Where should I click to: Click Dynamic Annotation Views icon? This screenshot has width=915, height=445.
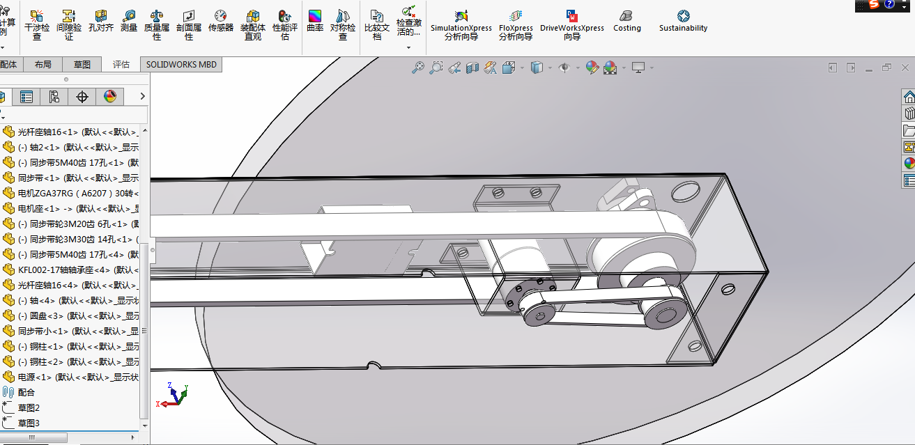click(491, 68)
